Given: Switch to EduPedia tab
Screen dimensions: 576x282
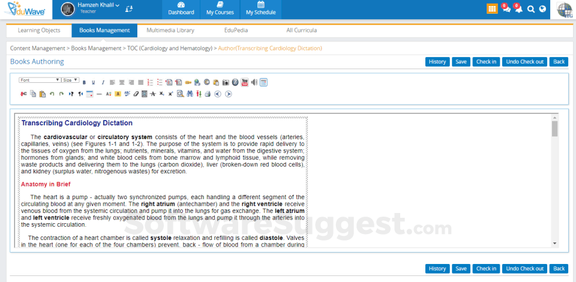Looking at the screenshot, I should pyautogui.click(x=236, y=31).
